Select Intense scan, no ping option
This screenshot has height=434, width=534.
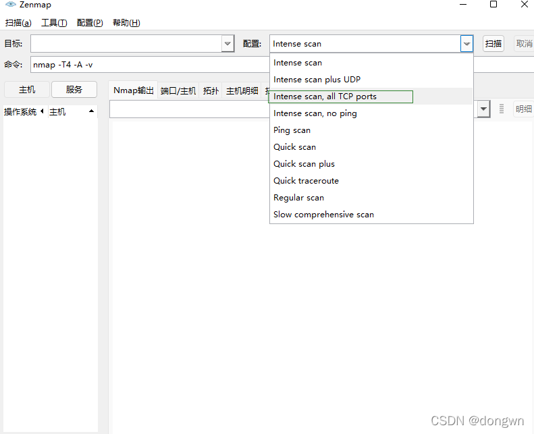pyautogui.click(x=371, y=113)
